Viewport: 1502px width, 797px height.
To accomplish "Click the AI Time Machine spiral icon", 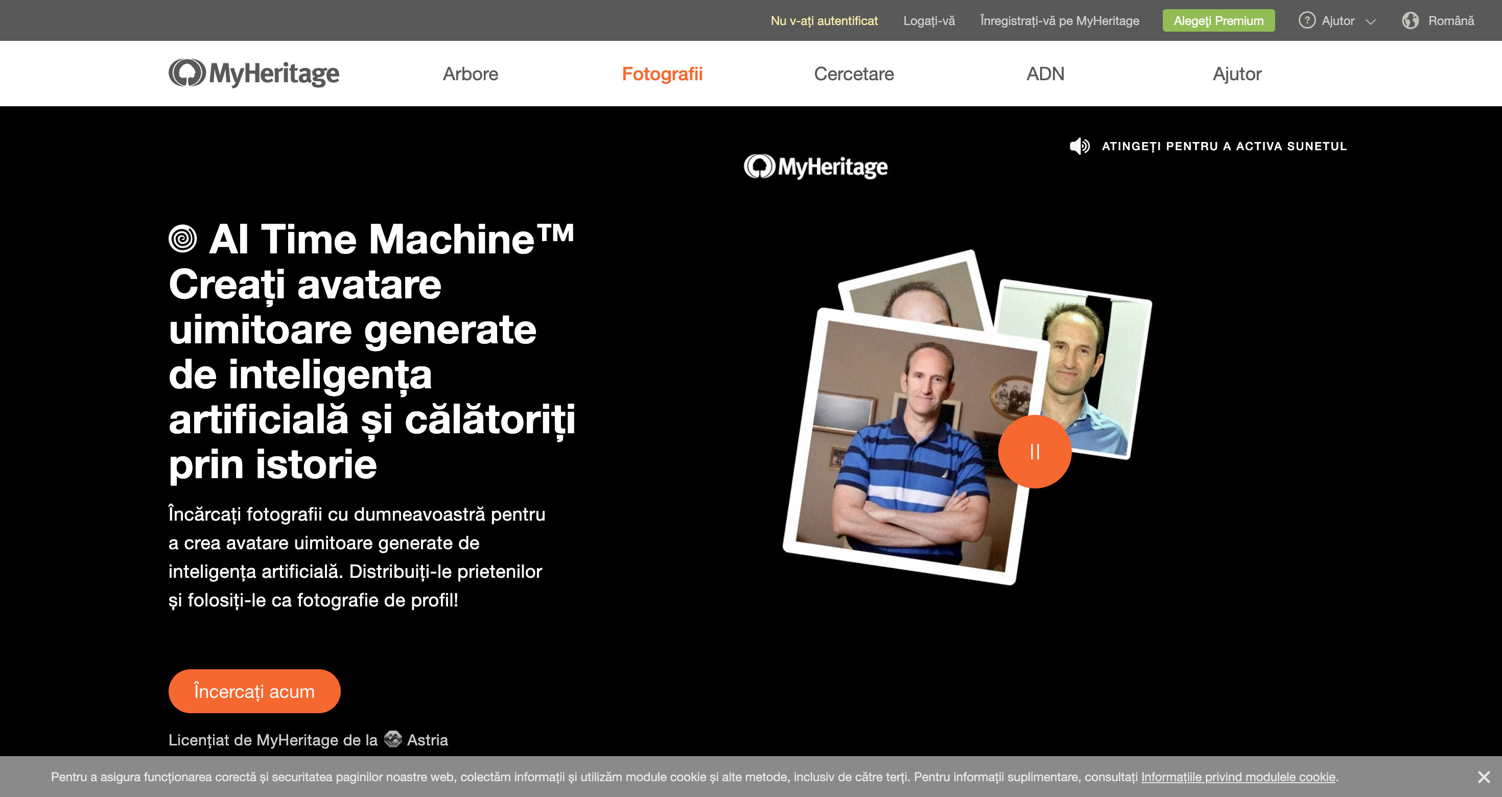I will [x=182, y=239].
